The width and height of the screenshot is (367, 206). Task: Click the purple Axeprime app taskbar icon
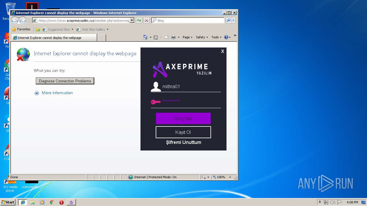pos(71,202)
